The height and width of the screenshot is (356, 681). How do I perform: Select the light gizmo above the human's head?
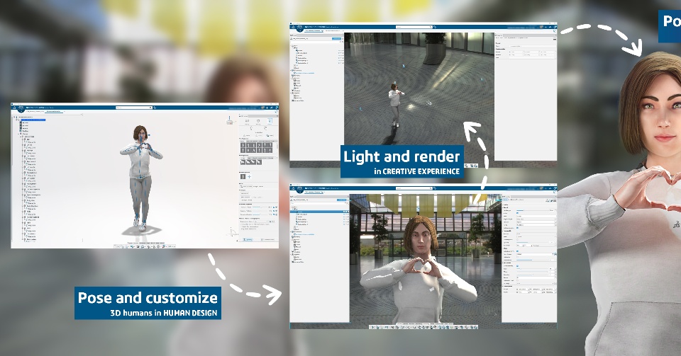click(395, 82)
